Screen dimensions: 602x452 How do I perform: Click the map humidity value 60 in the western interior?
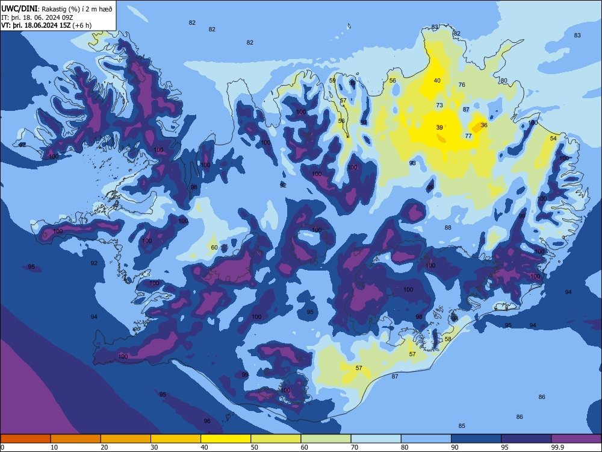tap(214, 248)
